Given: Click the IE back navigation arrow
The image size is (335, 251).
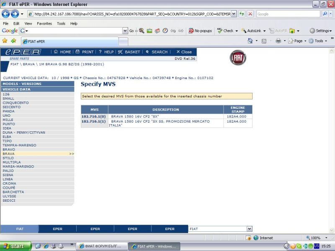Looking at the screenshot, I should point(6,14).
